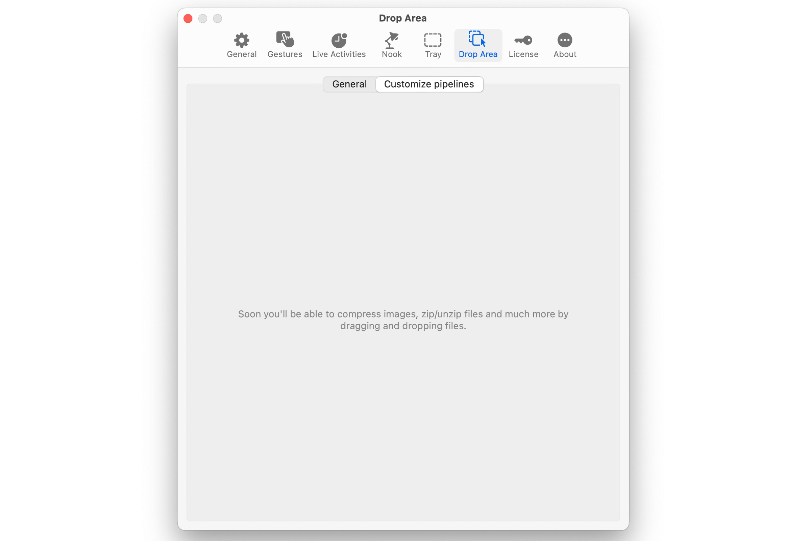Click the 'License' toolbar label text

(x=523, y=54)
